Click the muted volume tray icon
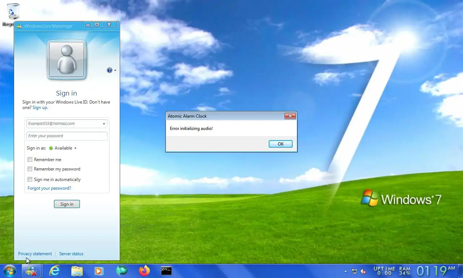The image size is (463, 278). point(364,271)
